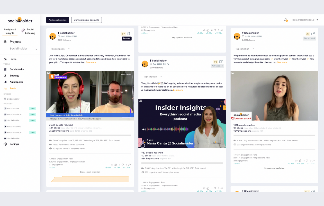This screenshot has width=324, height=206.
Task: Open the Bannersnack video thumbnail
Action: (274, 96)
